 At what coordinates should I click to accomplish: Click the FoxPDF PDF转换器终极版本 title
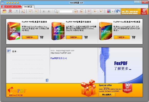(34, 22)
